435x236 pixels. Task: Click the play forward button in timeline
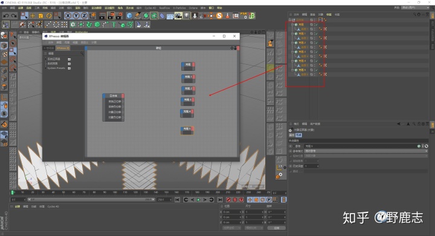point(198,200)
